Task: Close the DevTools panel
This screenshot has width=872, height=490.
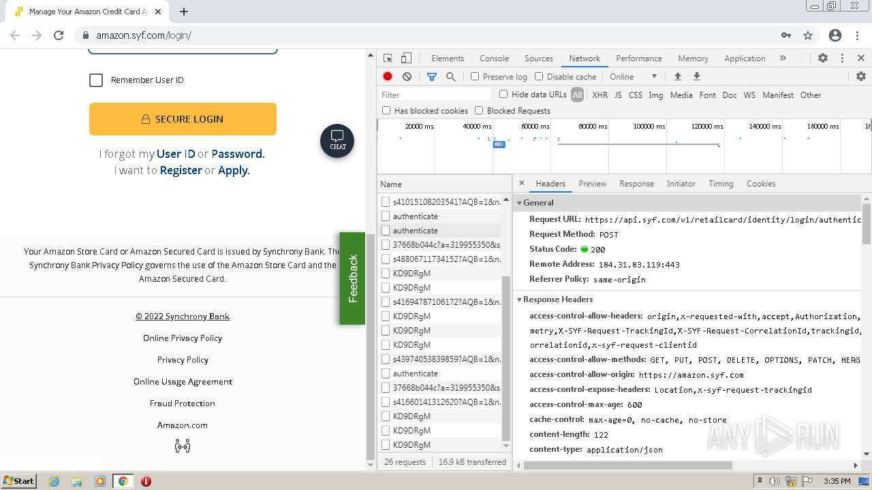Action: pos(861,59)
